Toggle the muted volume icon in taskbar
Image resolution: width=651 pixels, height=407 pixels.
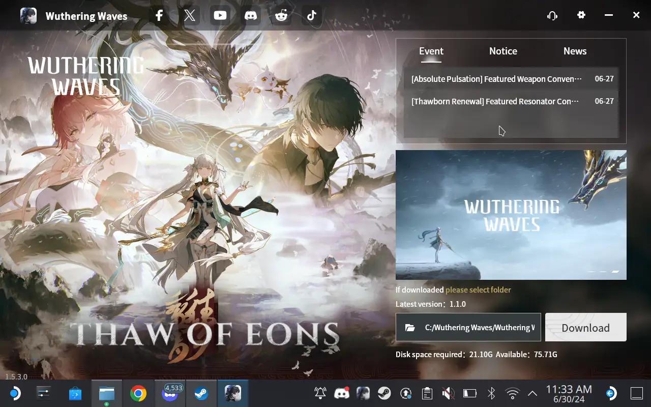(x=448, y=393)
